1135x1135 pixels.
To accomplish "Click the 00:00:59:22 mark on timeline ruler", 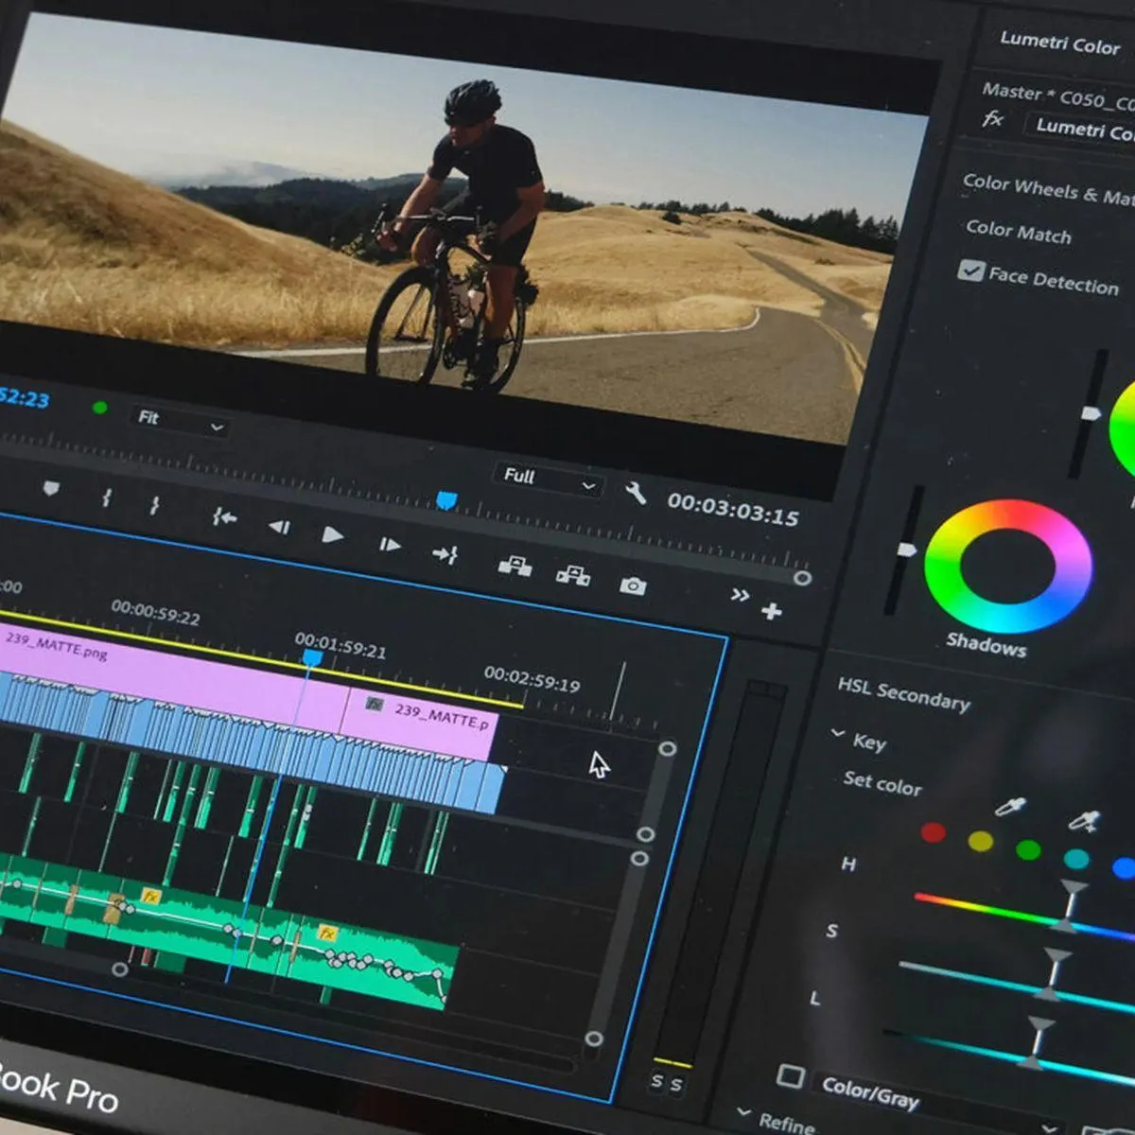I will pyautogui.click(x=155, y=612).
